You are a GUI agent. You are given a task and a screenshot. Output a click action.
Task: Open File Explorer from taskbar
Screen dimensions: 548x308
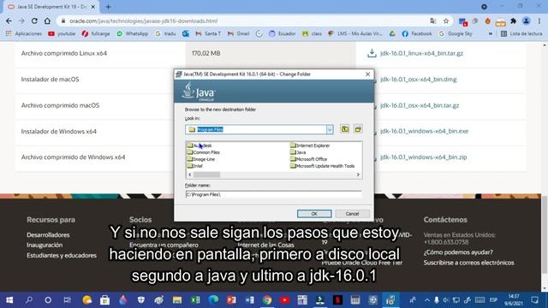click(x=177, y=300)
